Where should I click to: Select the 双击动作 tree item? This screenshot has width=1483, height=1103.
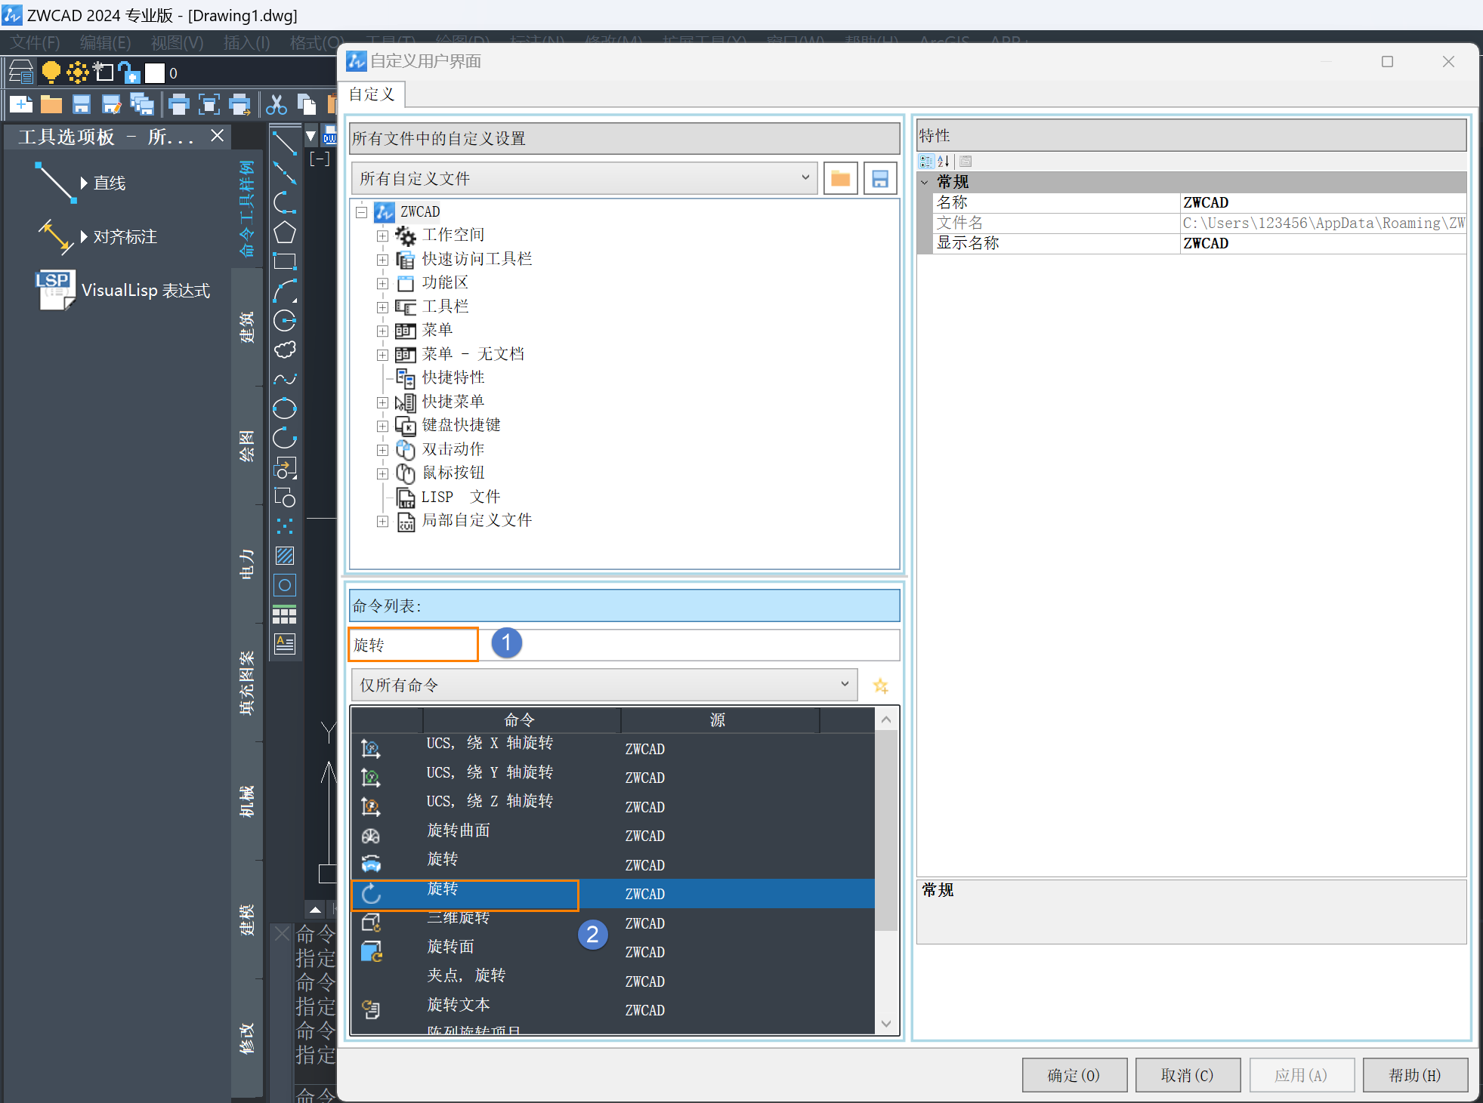pyautogui.click(x=453, y=449)
